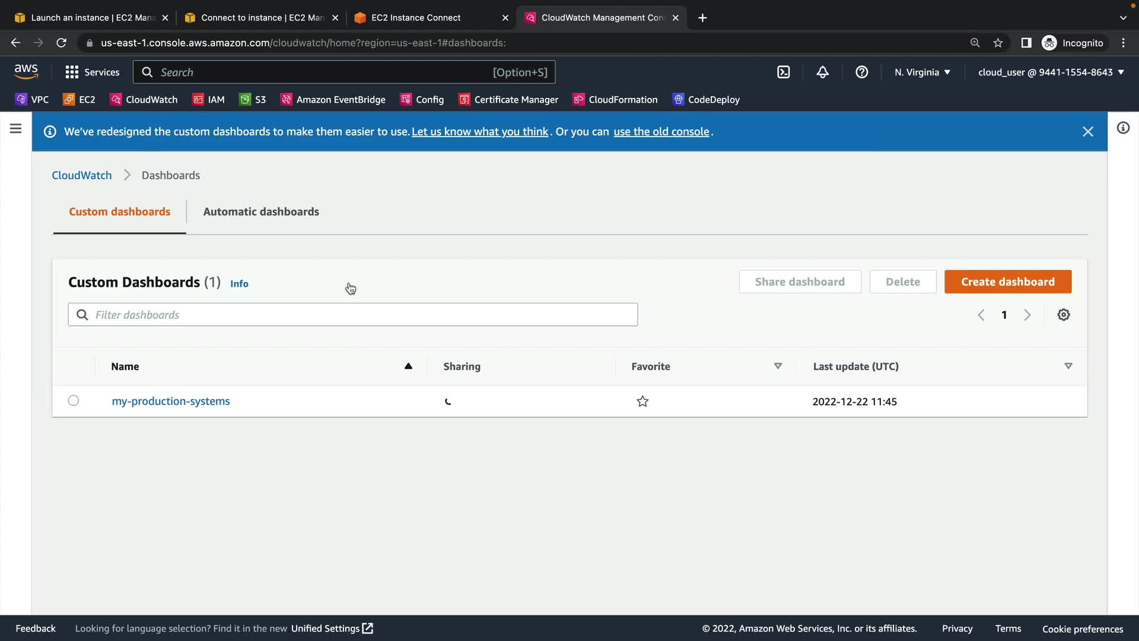Open the EC2 bookmark shortcut

coord(79,100)
